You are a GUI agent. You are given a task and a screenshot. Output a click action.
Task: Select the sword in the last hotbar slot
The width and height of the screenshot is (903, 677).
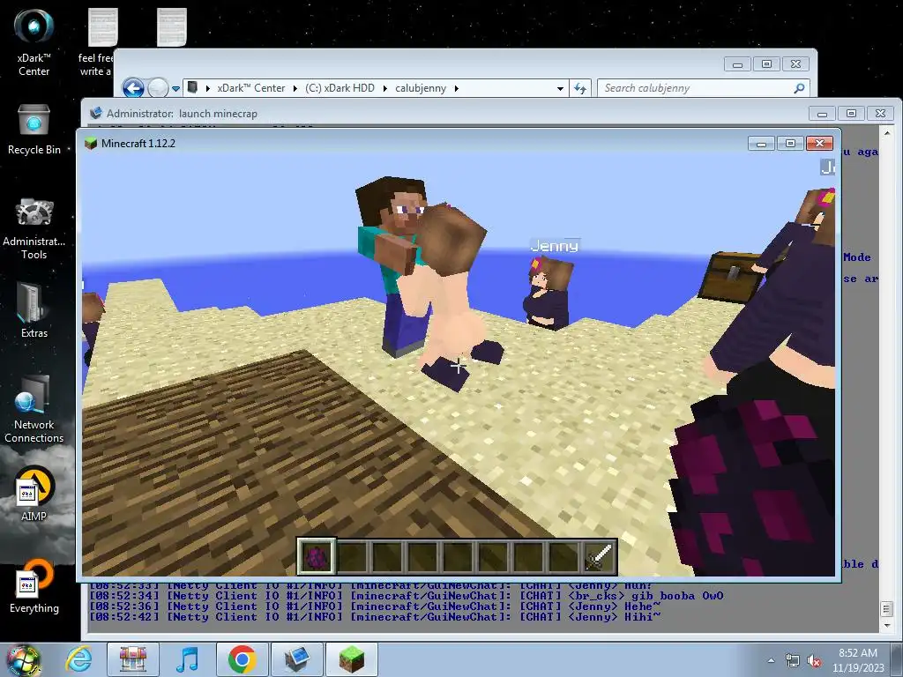pyautogui.click(x=599, y=557)
